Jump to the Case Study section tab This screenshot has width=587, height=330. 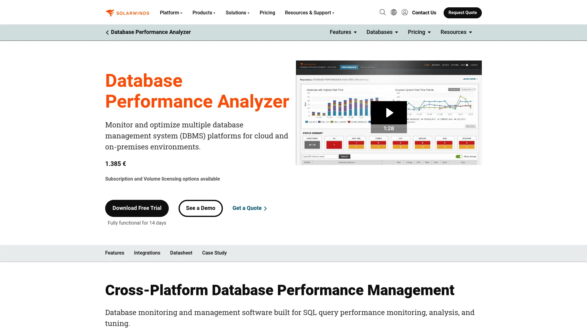click(x=214, y=253)
